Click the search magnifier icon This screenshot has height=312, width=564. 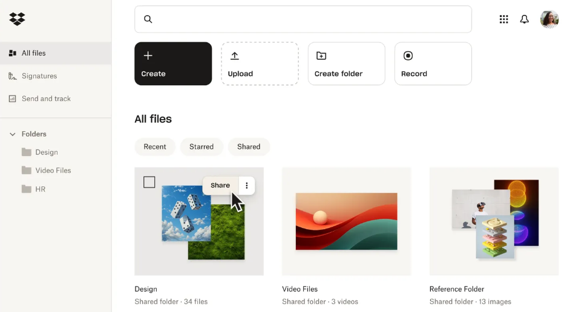148,19
